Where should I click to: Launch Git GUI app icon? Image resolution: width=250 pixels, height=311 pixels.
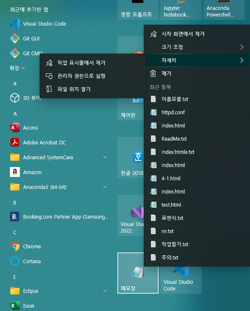pyautogui.click(x=15, y=38)
